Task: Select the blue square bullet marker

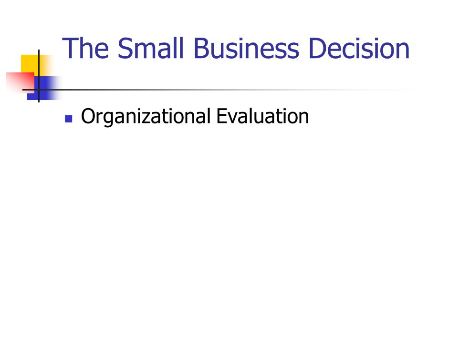Action: (x=68, y=119)
